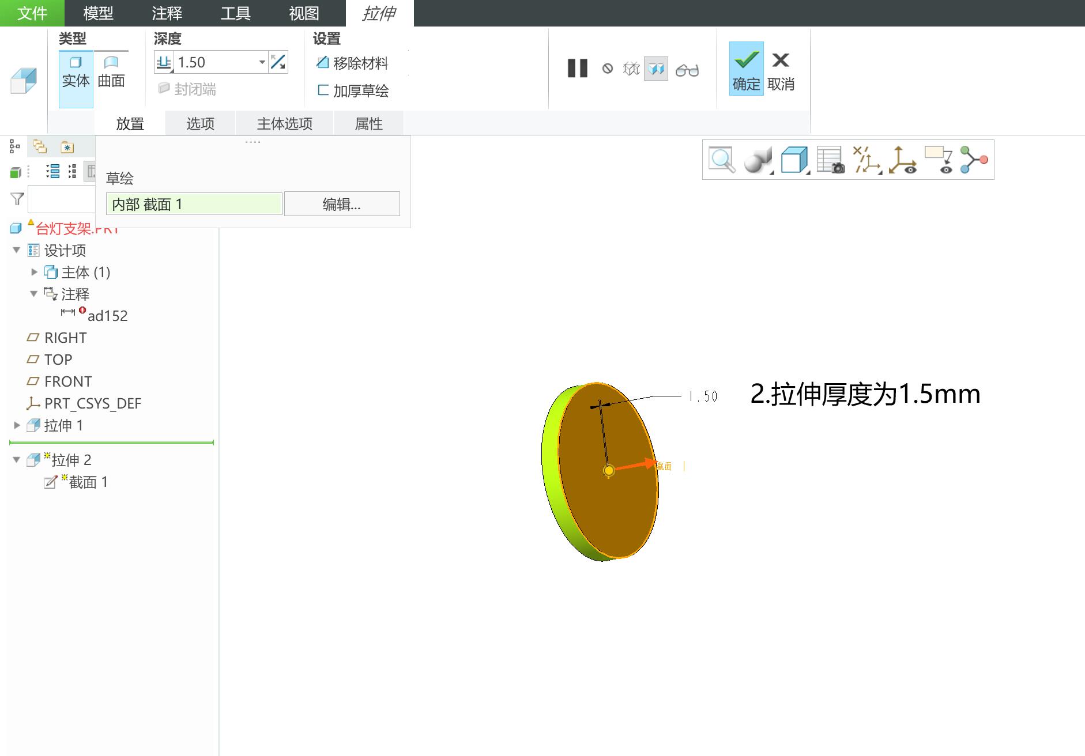
Task: Flip the extrude depth direction
Action: (278, 62)
